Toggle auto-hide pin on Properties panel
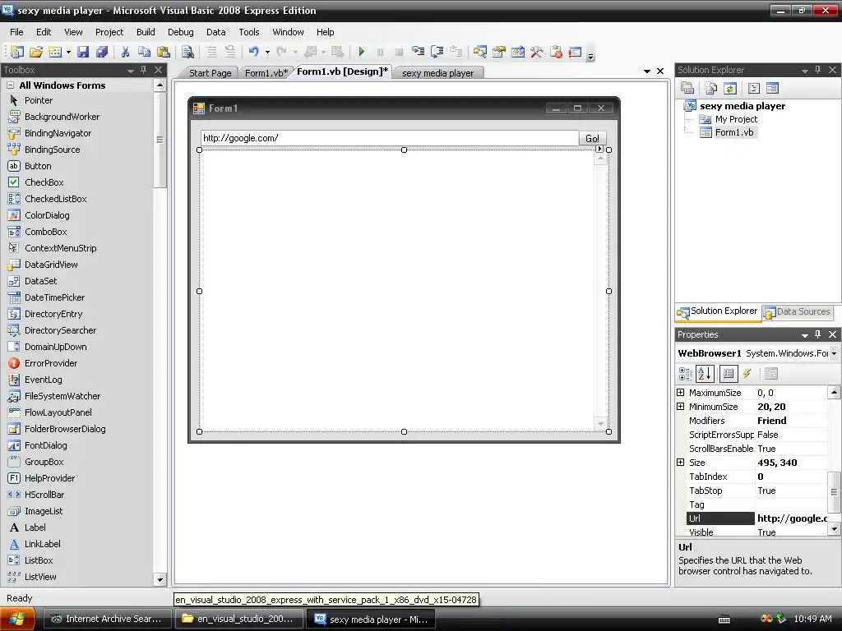 [x=818, y=334]
